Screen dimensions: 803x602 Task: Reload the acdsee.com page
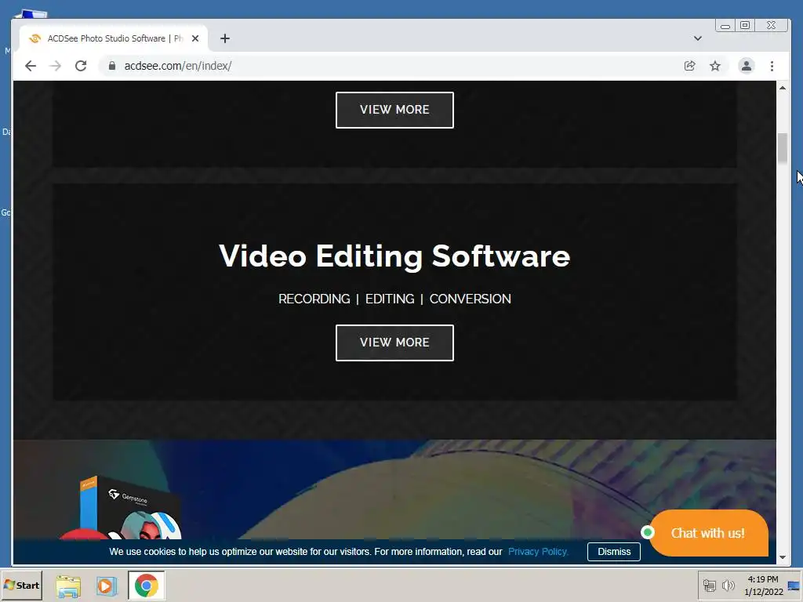click(81, 66)
